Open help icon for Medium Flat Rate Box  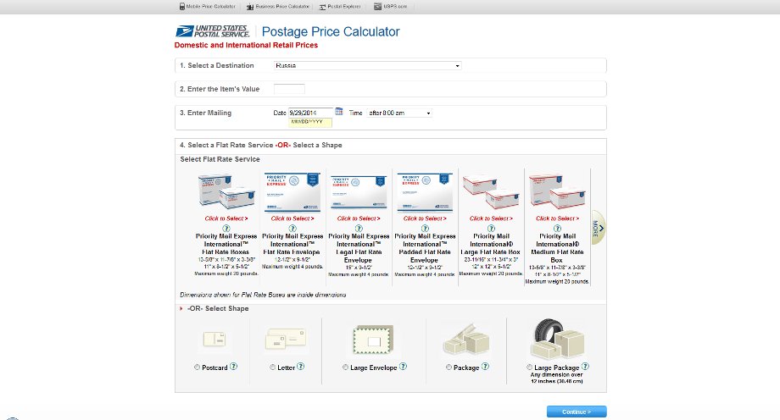pyautogui.click(x=557, y=228)
